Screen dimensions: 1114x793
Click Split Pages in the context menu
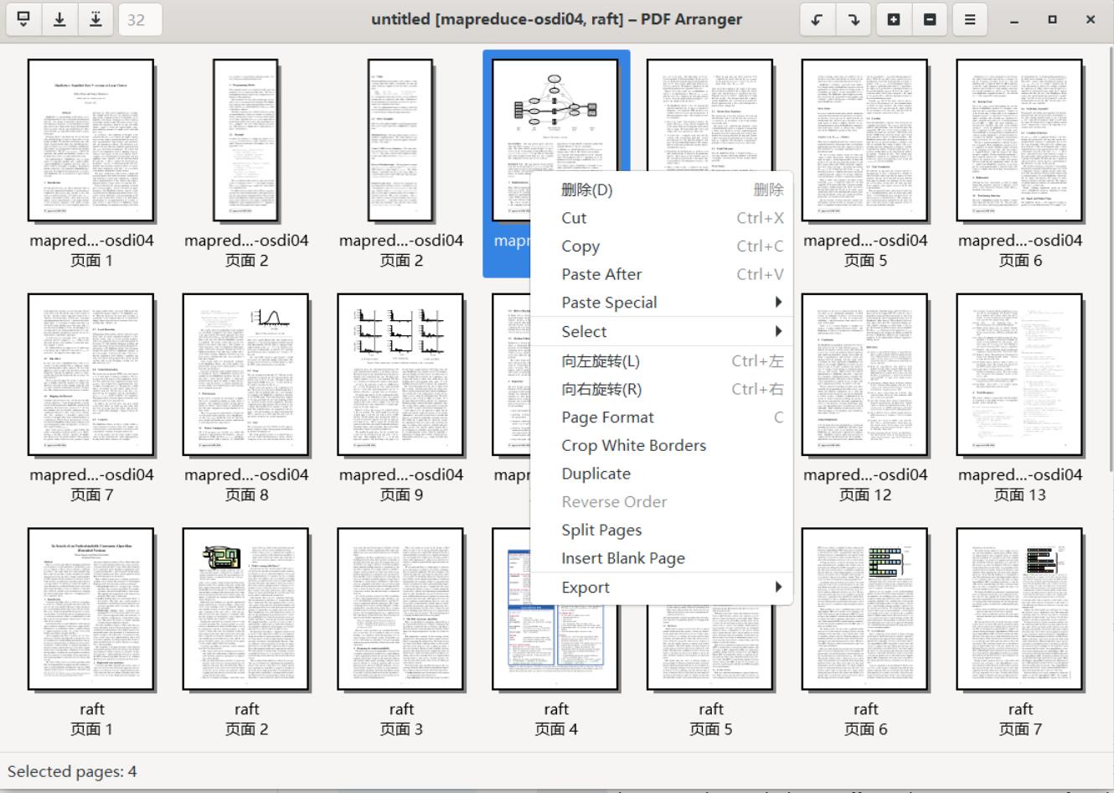[x=601, y=530]
